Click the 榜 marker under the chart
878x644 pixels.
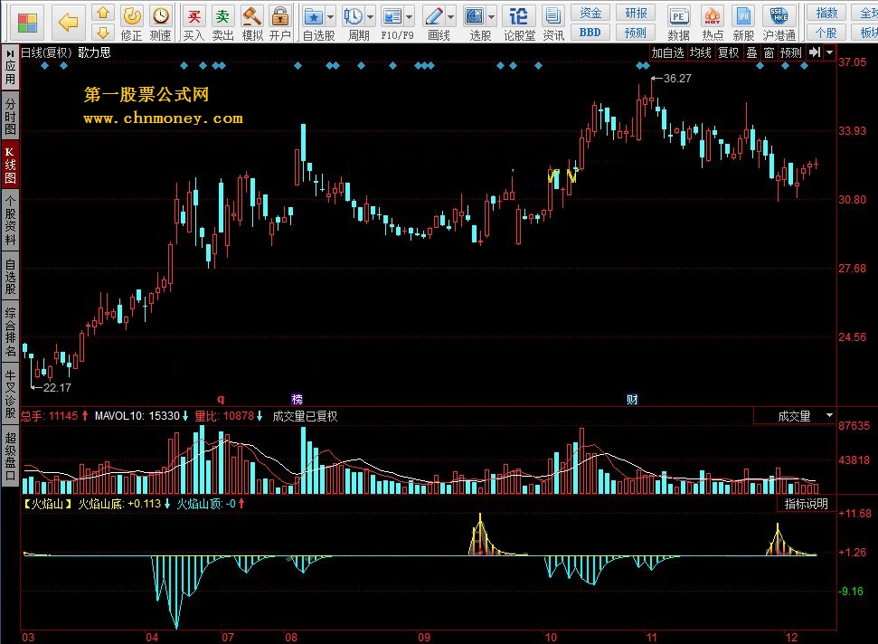point(297,399)
